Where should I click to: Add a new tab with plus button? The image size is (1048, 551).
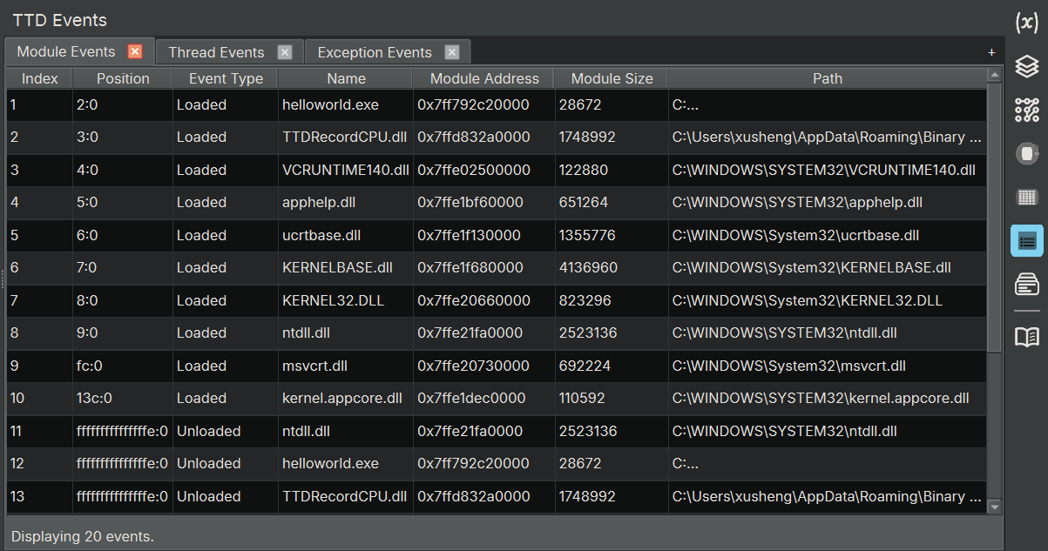pos(991,52)
